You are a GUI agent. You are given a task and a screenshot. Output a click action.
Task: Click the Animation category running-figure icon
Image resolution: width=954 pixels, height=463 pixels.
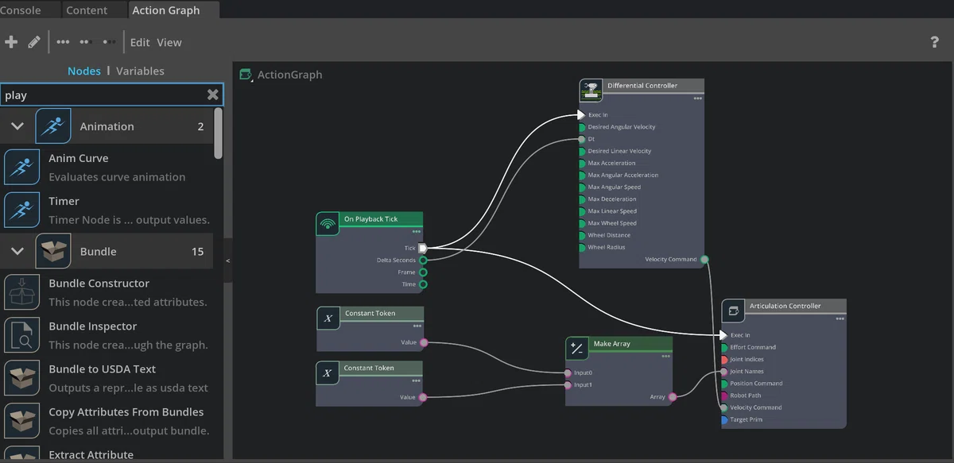pos(53,126)
